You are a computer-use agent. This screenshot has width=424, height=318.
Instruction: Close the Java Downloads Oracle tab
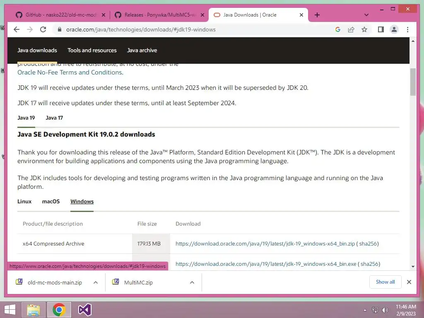pyautogui.click(x=301, y=15)
